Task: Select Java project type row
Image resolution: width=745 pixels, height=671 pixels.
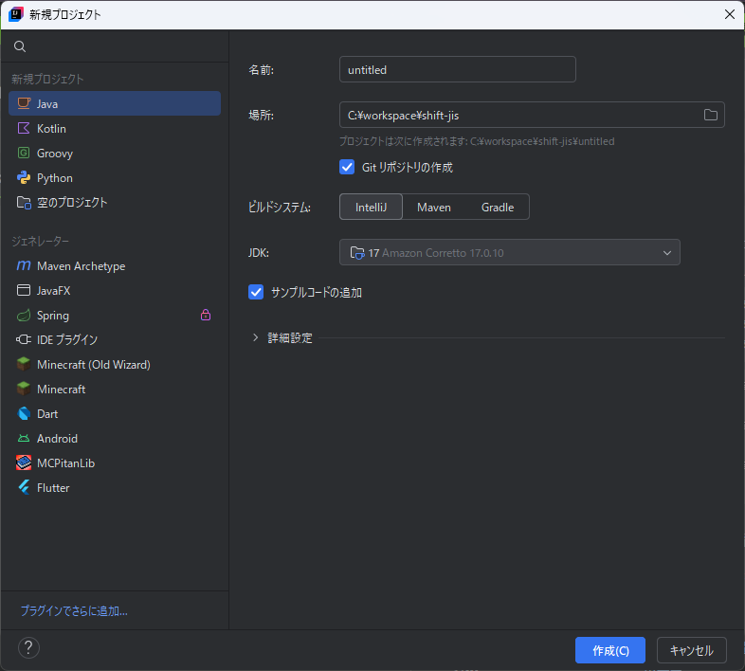Action: [115, 103]
